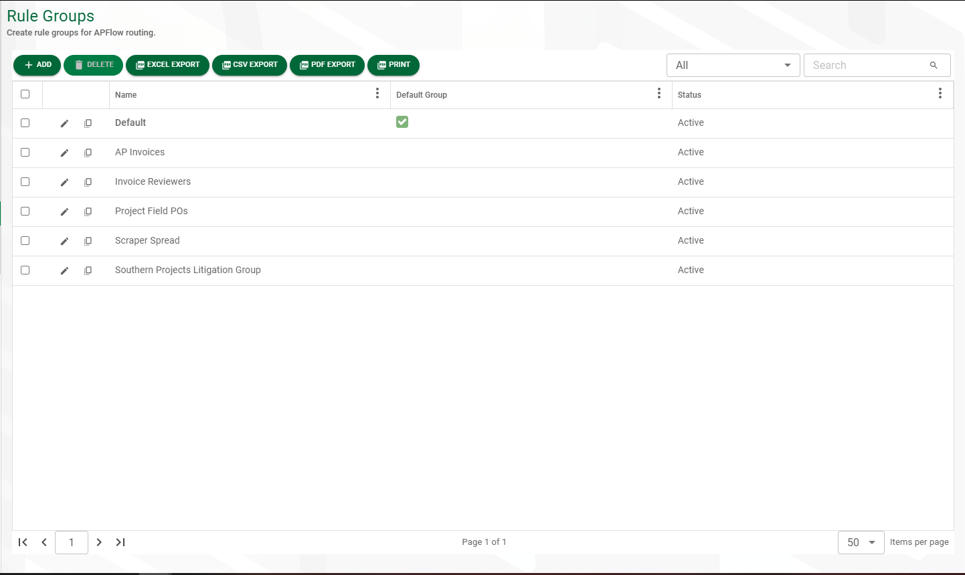This screenshot has width=965, height=575.
Task: Go to next page
Action: pyautogui.click(x=99, y=542)
